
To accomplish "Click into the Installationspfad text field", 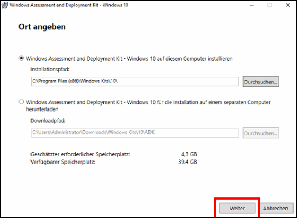I will 135,82.
